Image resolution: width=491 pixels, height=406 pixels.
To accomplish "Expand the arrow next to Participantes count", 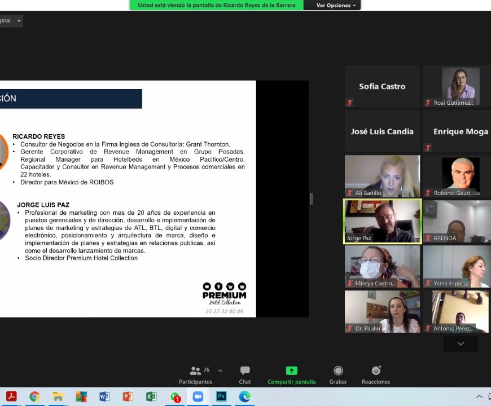I will pyautogui.click(x=220, y=370).
